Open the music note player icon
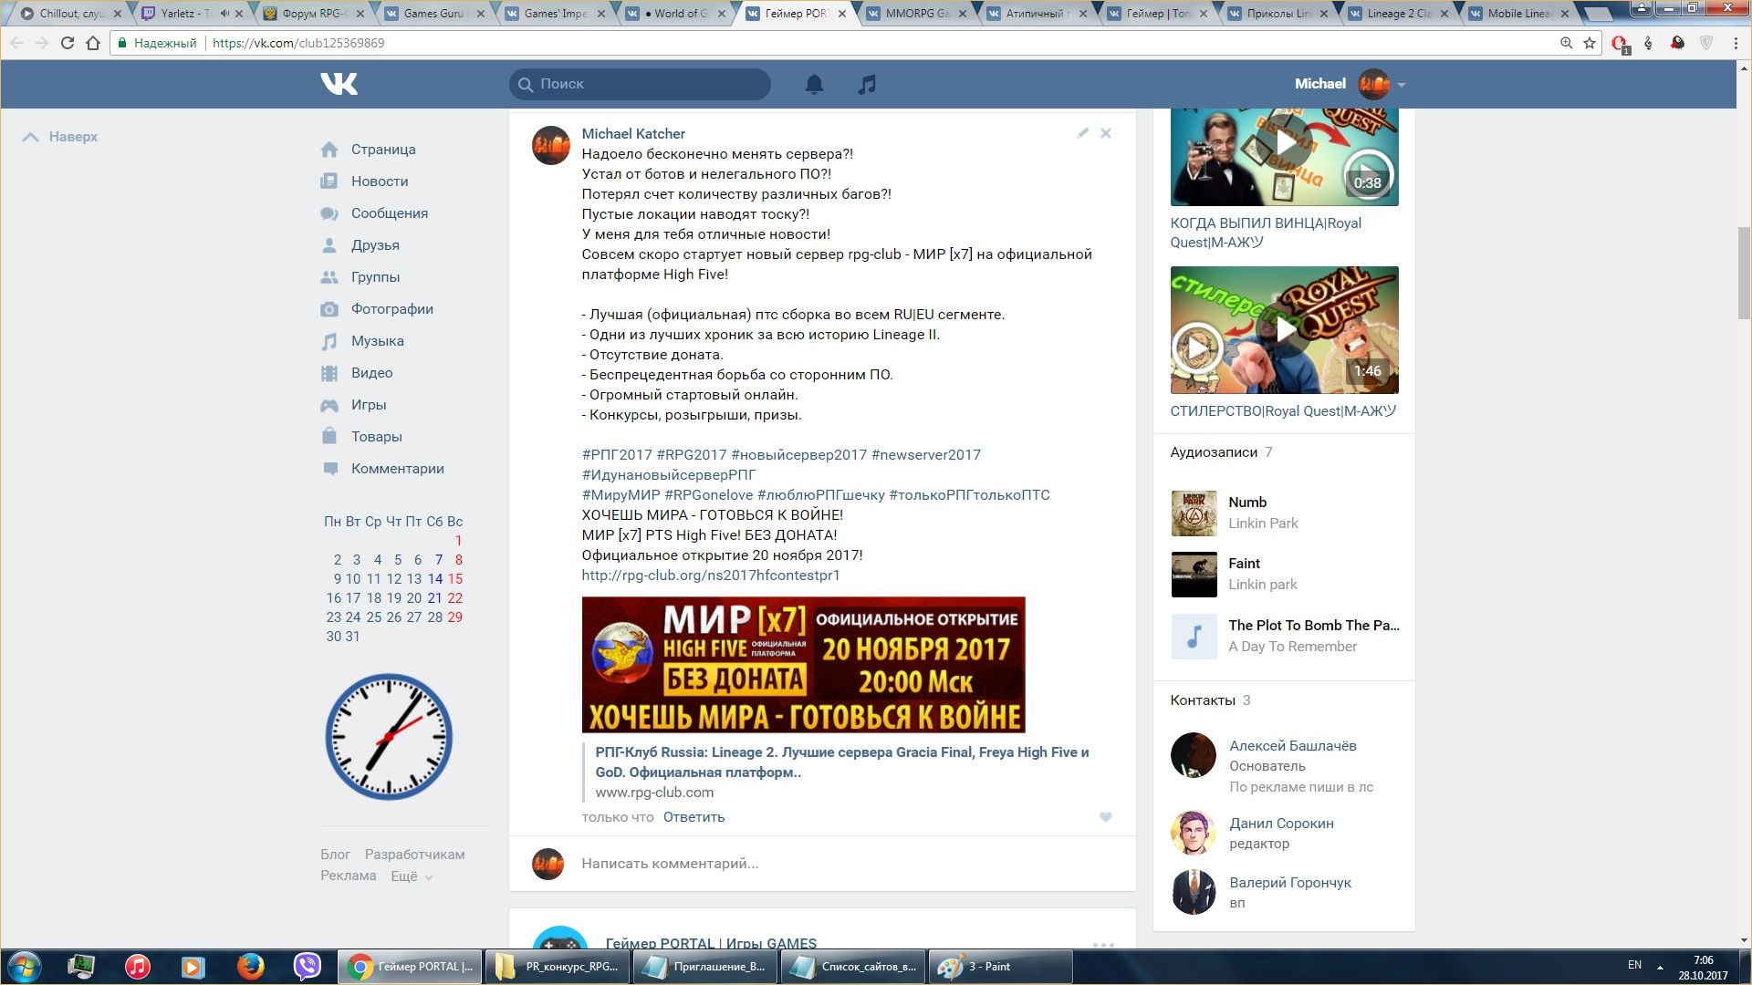1752x985 pixels. [x=867, y=84]
